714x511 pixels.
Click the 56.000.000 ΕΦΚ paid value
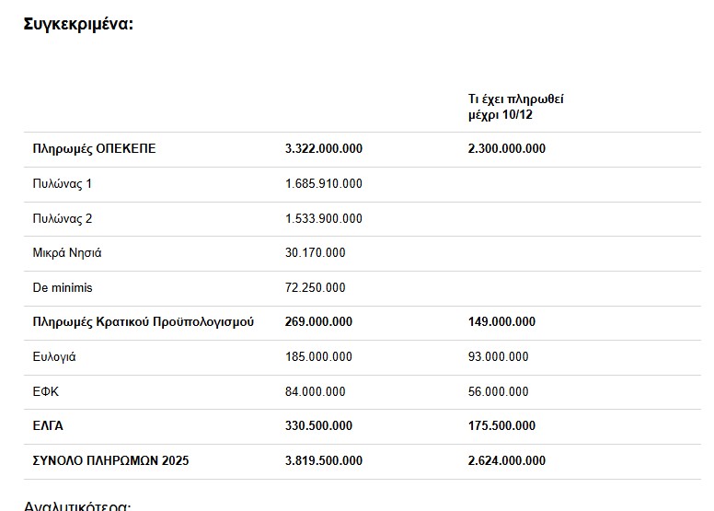click(498, 392)
